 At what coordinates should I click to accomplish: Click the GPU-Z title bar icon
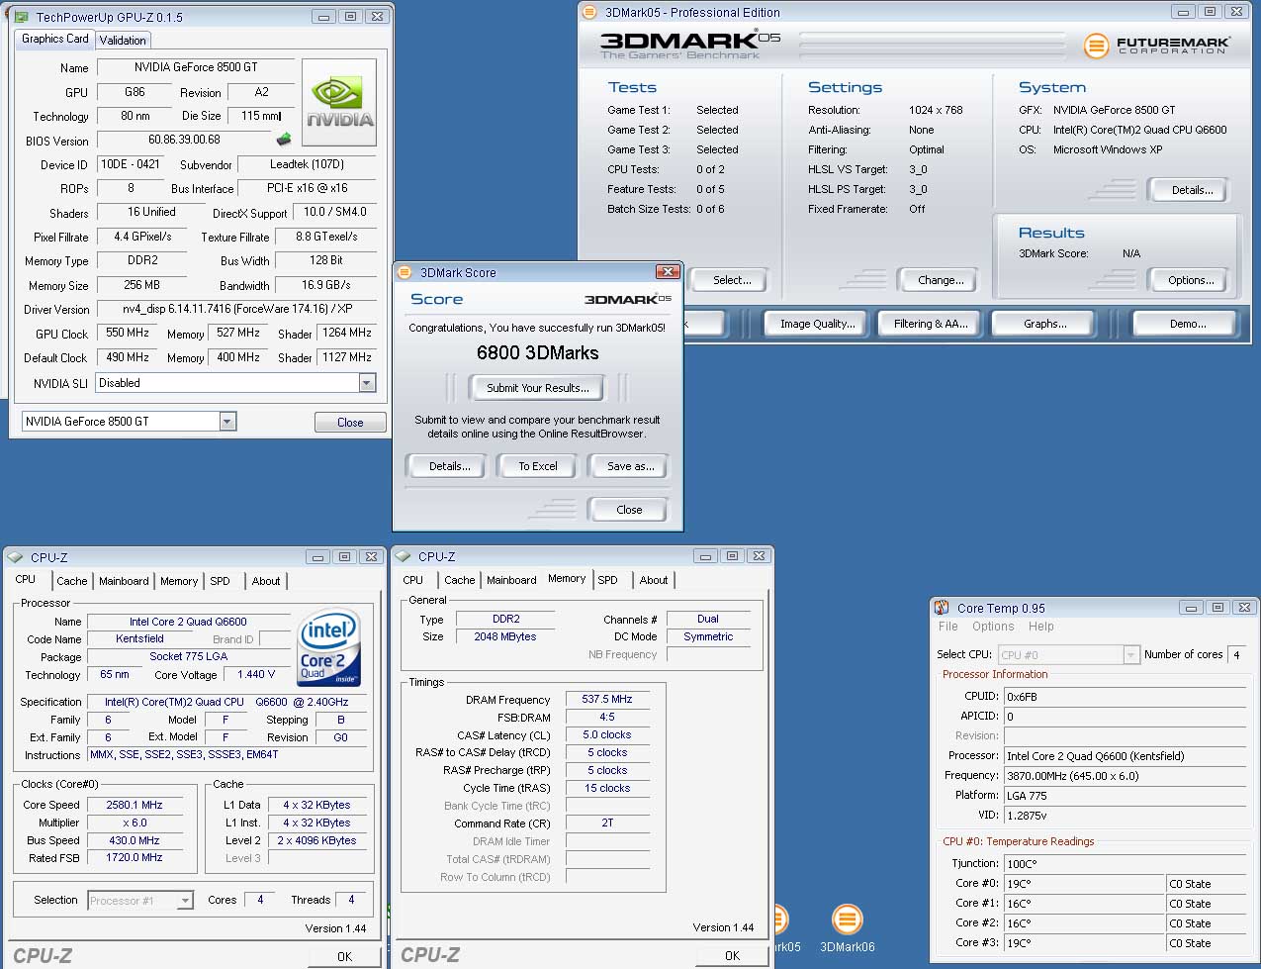tap(22, 17)
